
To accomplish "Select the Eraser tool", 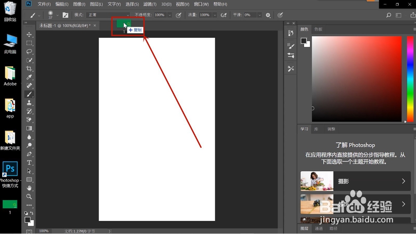I will click(x=29, y=120).
